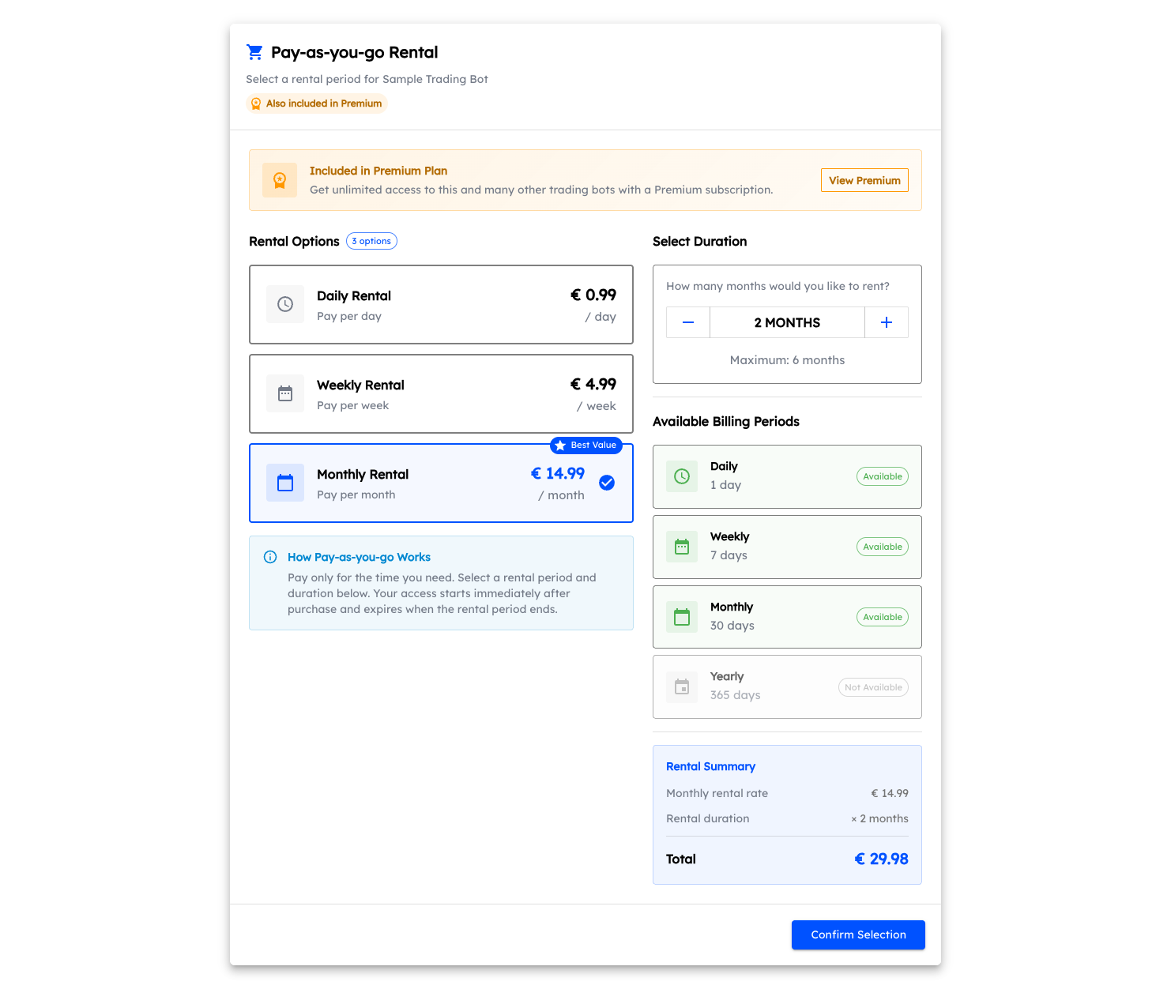
Task: Click the info icon next to How Pay-as-you-go Works
Action: click(x=269, y=556)
